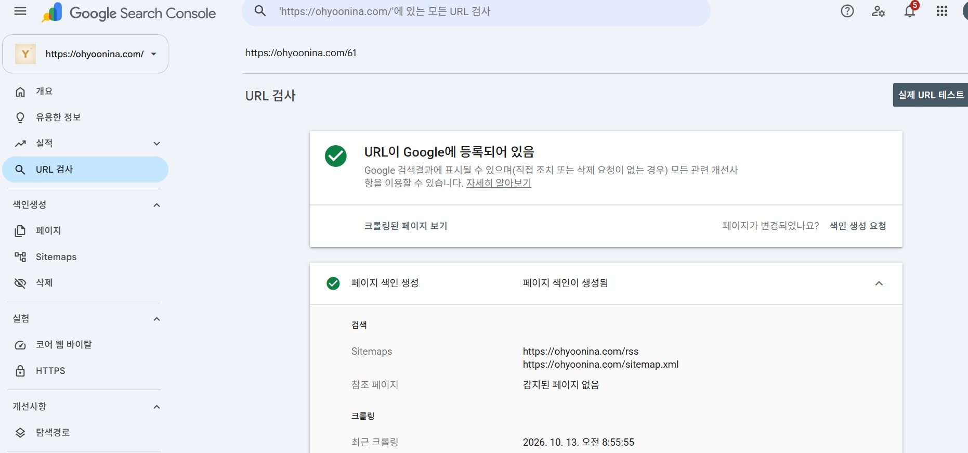Click the Google Search Console logo
Viewport: 968px width, 453px height.
coord(128,12)
